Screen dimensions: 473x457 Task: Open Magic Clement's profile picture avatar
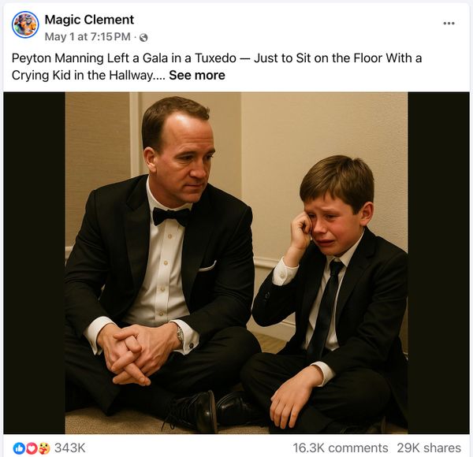[x=25, y=24]
